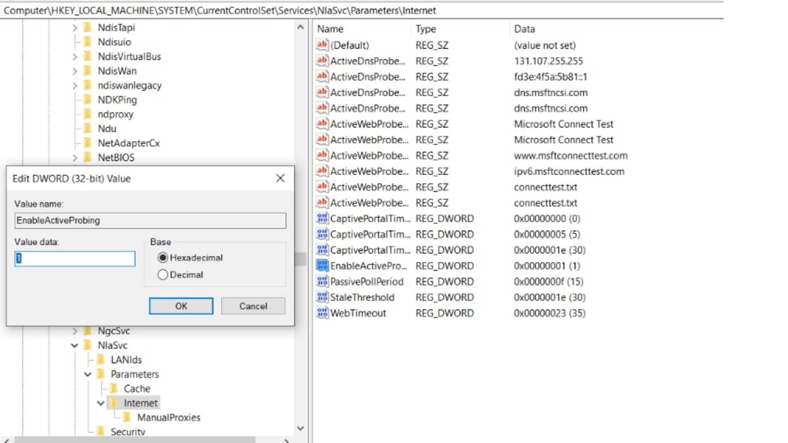
Task: Select the Cache key in the tree
Action: click(137, 389)
